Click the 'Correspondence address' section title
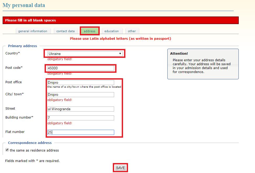Screen dimensions: 255x173 coord(30,143)
